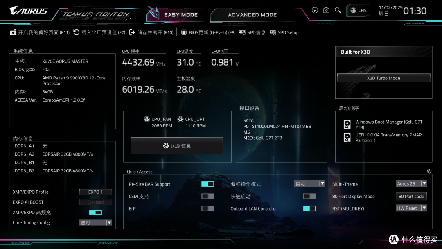Capture a screenshot with the camera icon
Viewport: 442px width, 249px height.
pyautogui.click(x=326, y=10)
